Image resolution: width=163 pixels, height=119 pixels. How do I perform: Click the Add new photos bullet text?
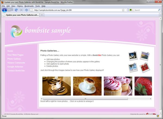click(53, 59)
